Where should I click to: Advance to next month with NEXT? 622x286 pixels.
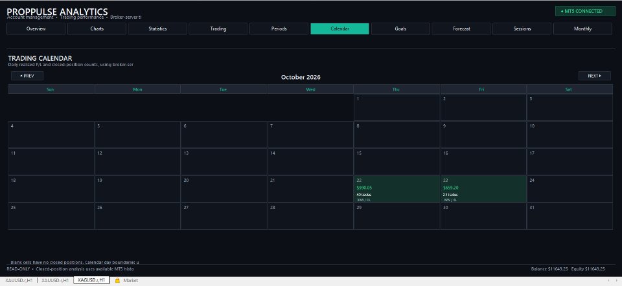coord(595,76)
